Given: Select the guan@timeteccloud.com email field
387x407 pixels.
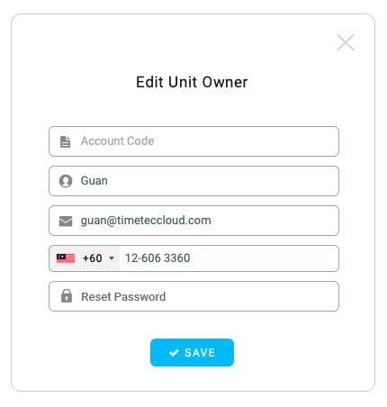Looking at the screenshot, I should (x=193, y=221).
